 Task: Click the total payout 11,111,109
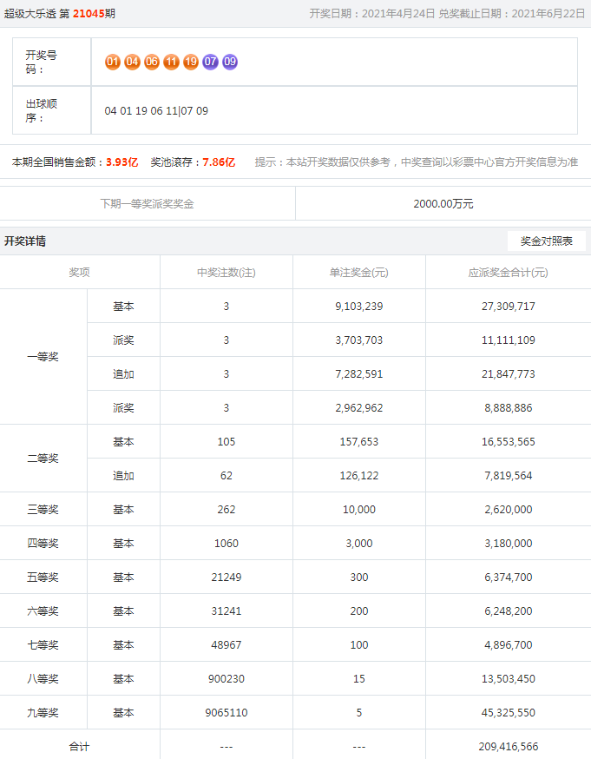click(509, 340)
